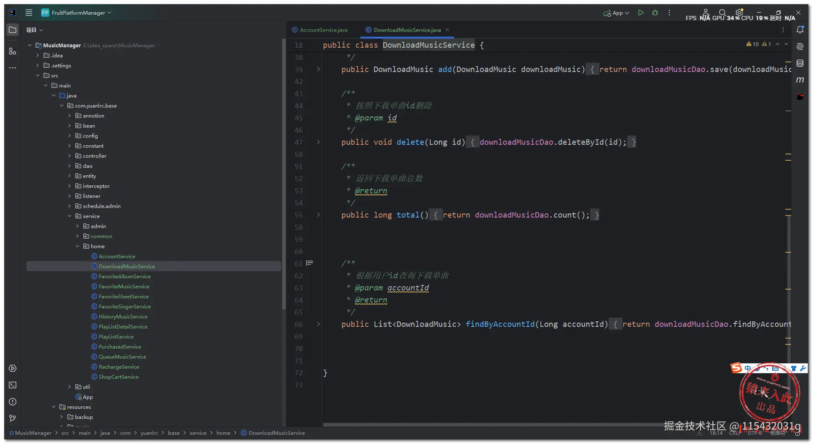
Task: Select the DownloadMusicService.java tab
Action: click(x=407, y=30)
